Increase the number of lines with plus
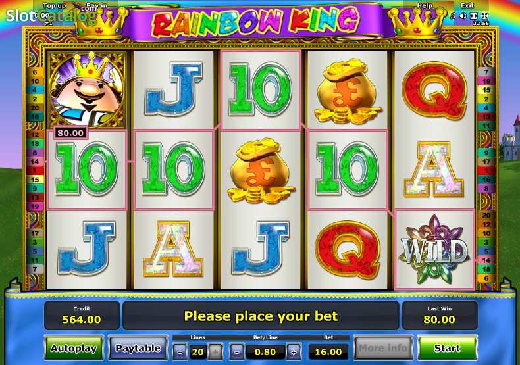Image resolution: width=520 pixels, height=365 pixels. point(215,352)
